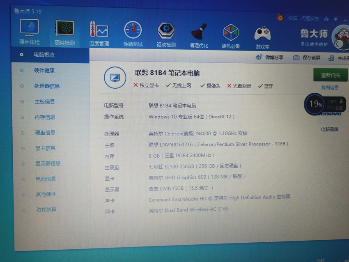Click the medal icon in title bar
349x262 pixels.
[280, 17]
